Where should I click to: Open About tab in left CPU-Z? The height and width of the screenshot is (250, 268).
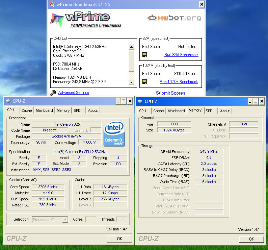(x=93, y=110)
